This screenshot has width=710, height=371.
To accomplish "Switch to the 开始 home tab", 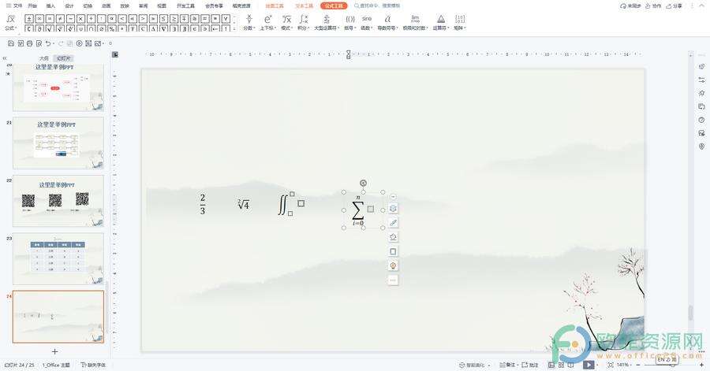I will (32, 6).
